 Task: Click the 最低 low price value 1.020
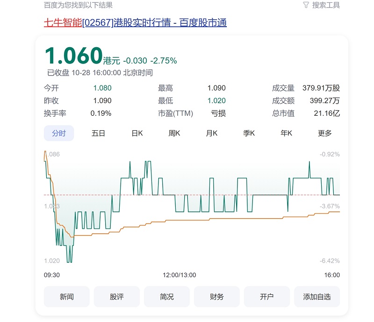(x=216, y=101)
